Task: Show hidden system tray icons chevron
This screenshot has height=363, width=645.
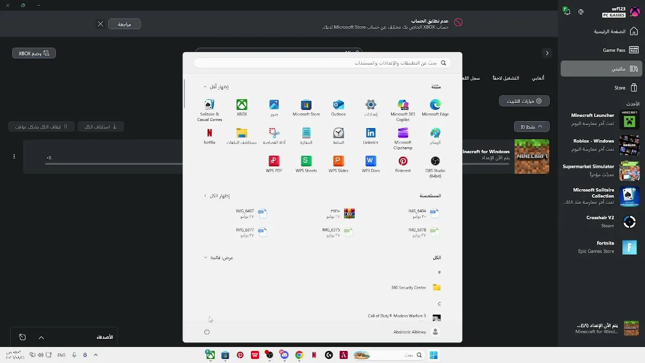Action: coord(96,355)
